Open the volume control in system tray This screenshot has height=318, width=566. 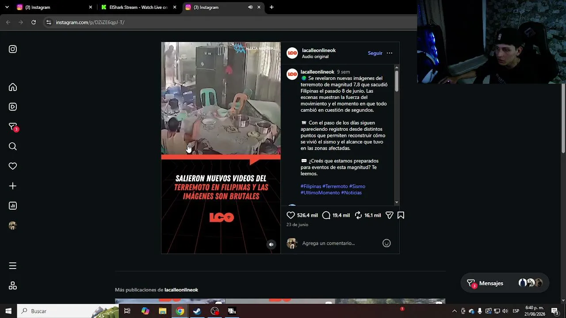coord(505,311)
